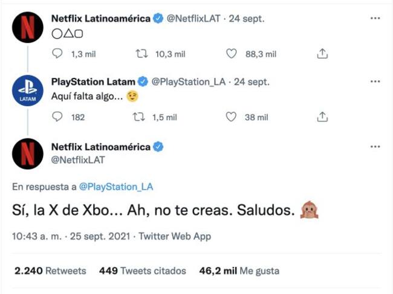Viewport: 393px width, 294px height.
Task: View the 449 Tweets citados
Action: point(143,271)
